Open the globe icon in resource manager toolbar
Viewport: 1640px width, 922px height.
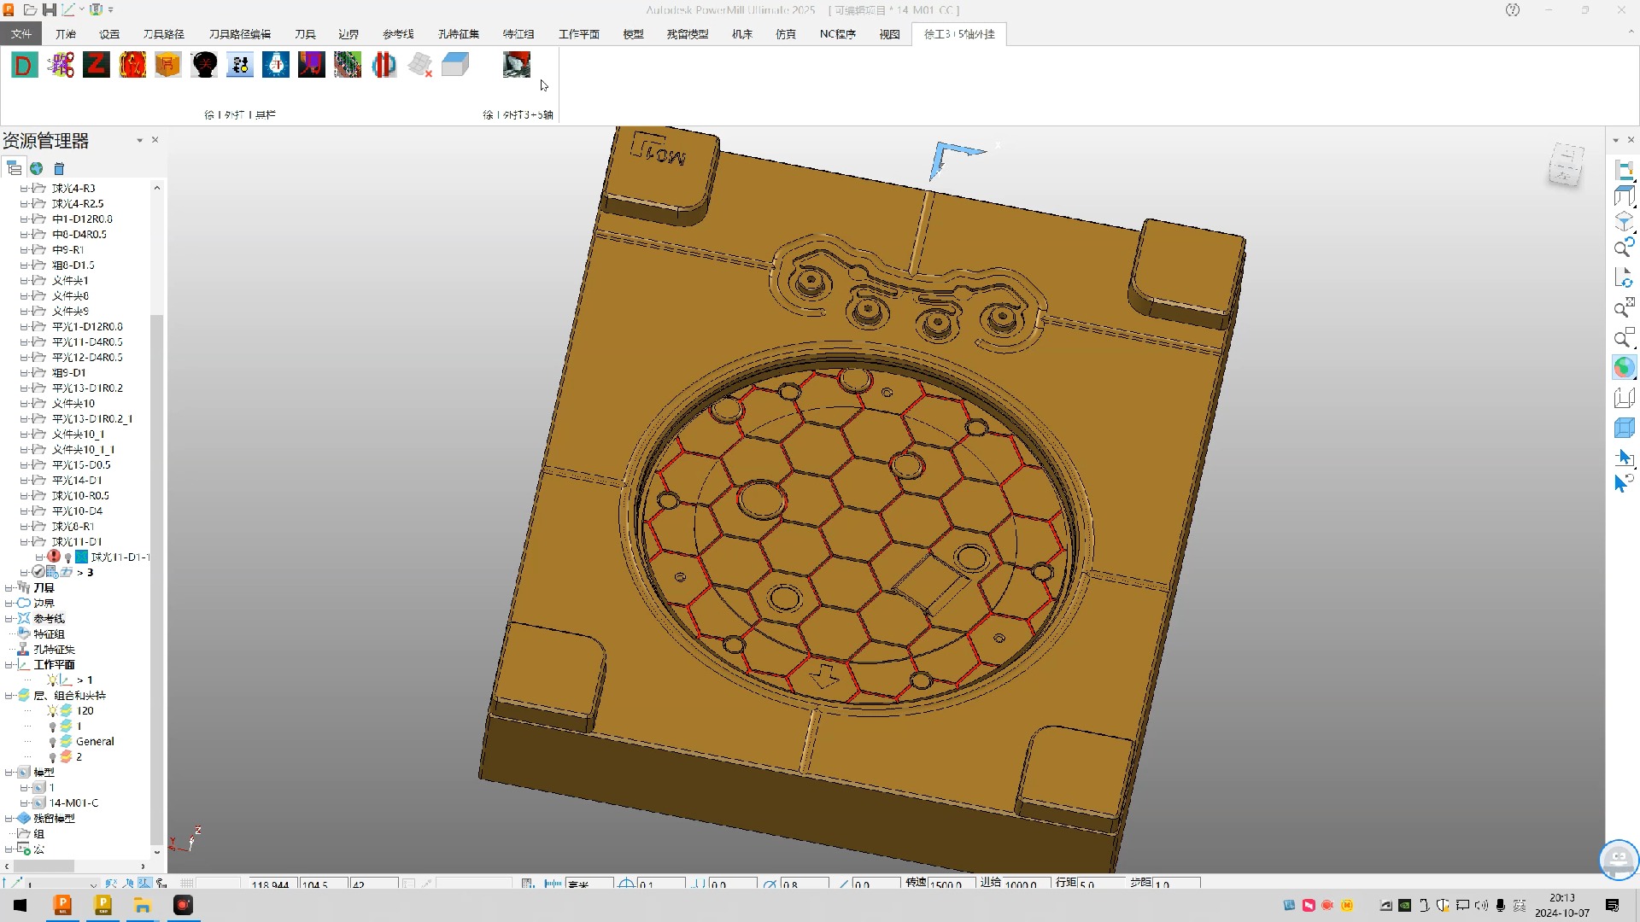37,168
